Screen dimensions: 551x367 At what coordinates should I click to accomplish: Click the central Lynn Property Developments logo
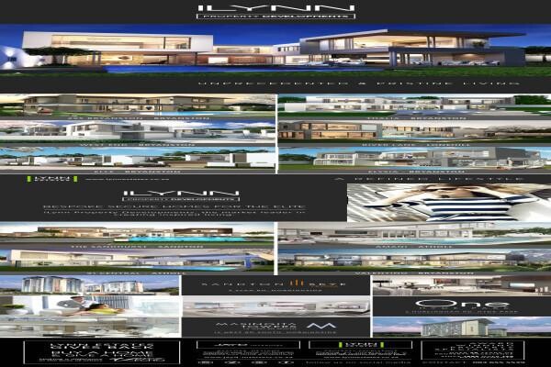point(181,196)
